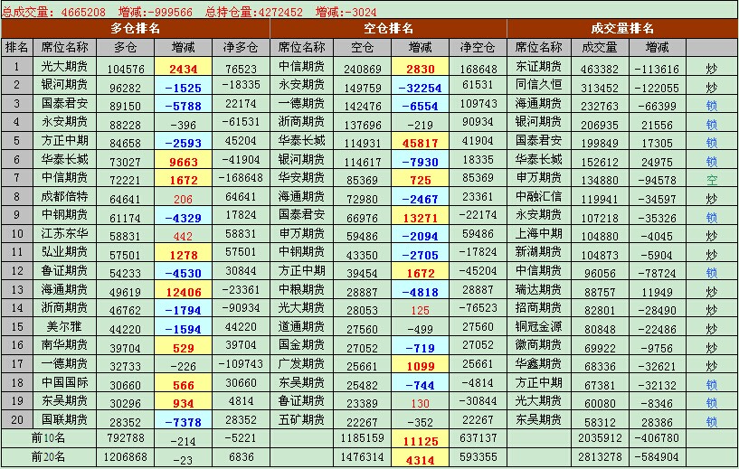This screenshot has height=469, width=739.
Task: Select seat name 江苏东华
Action: 64,233
